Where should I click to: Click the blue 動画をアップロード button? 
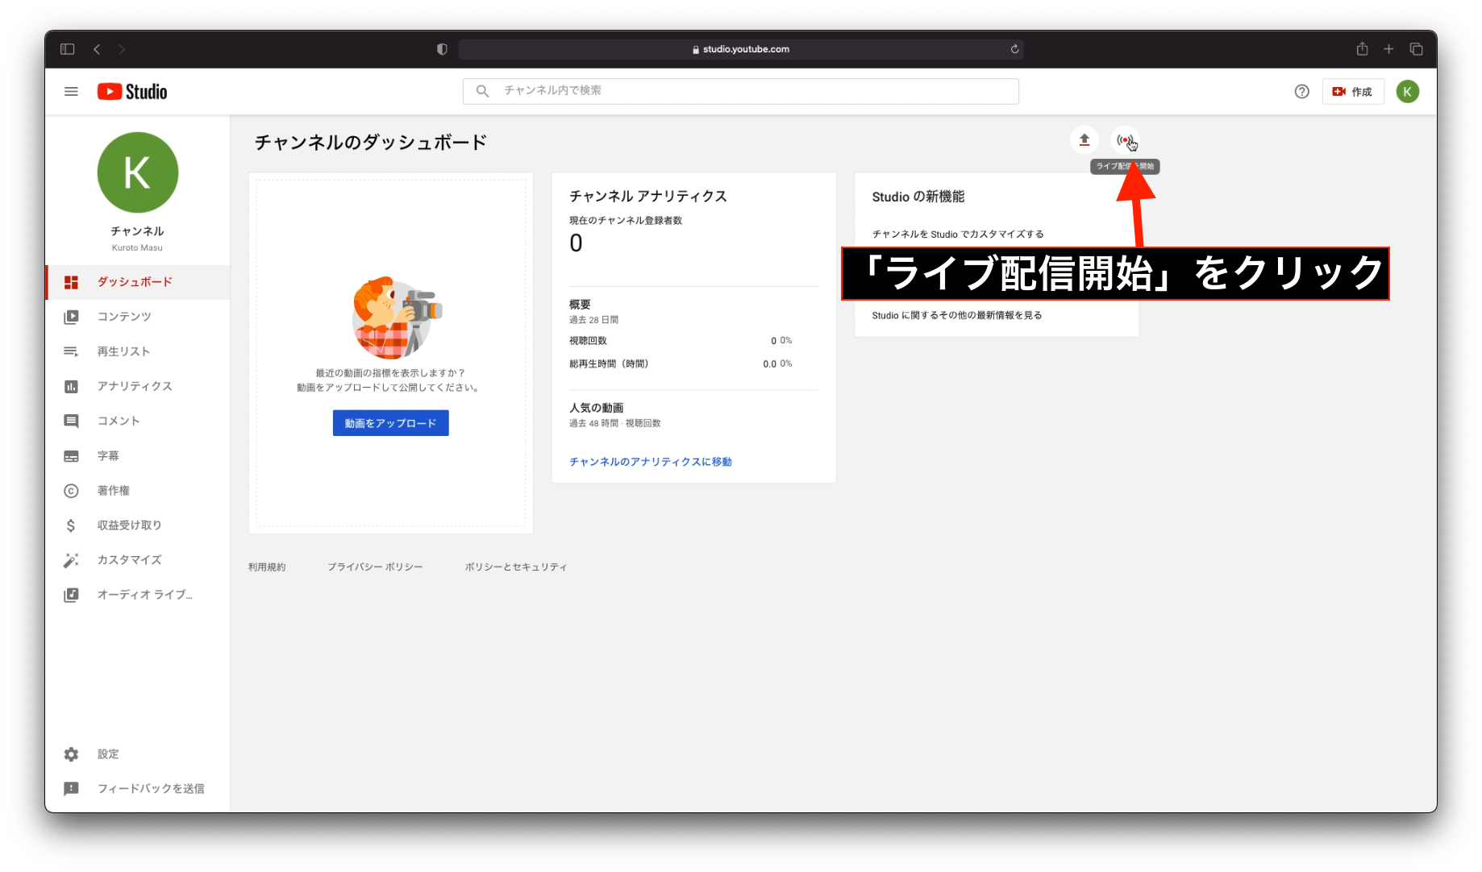[x=390, y=423]
